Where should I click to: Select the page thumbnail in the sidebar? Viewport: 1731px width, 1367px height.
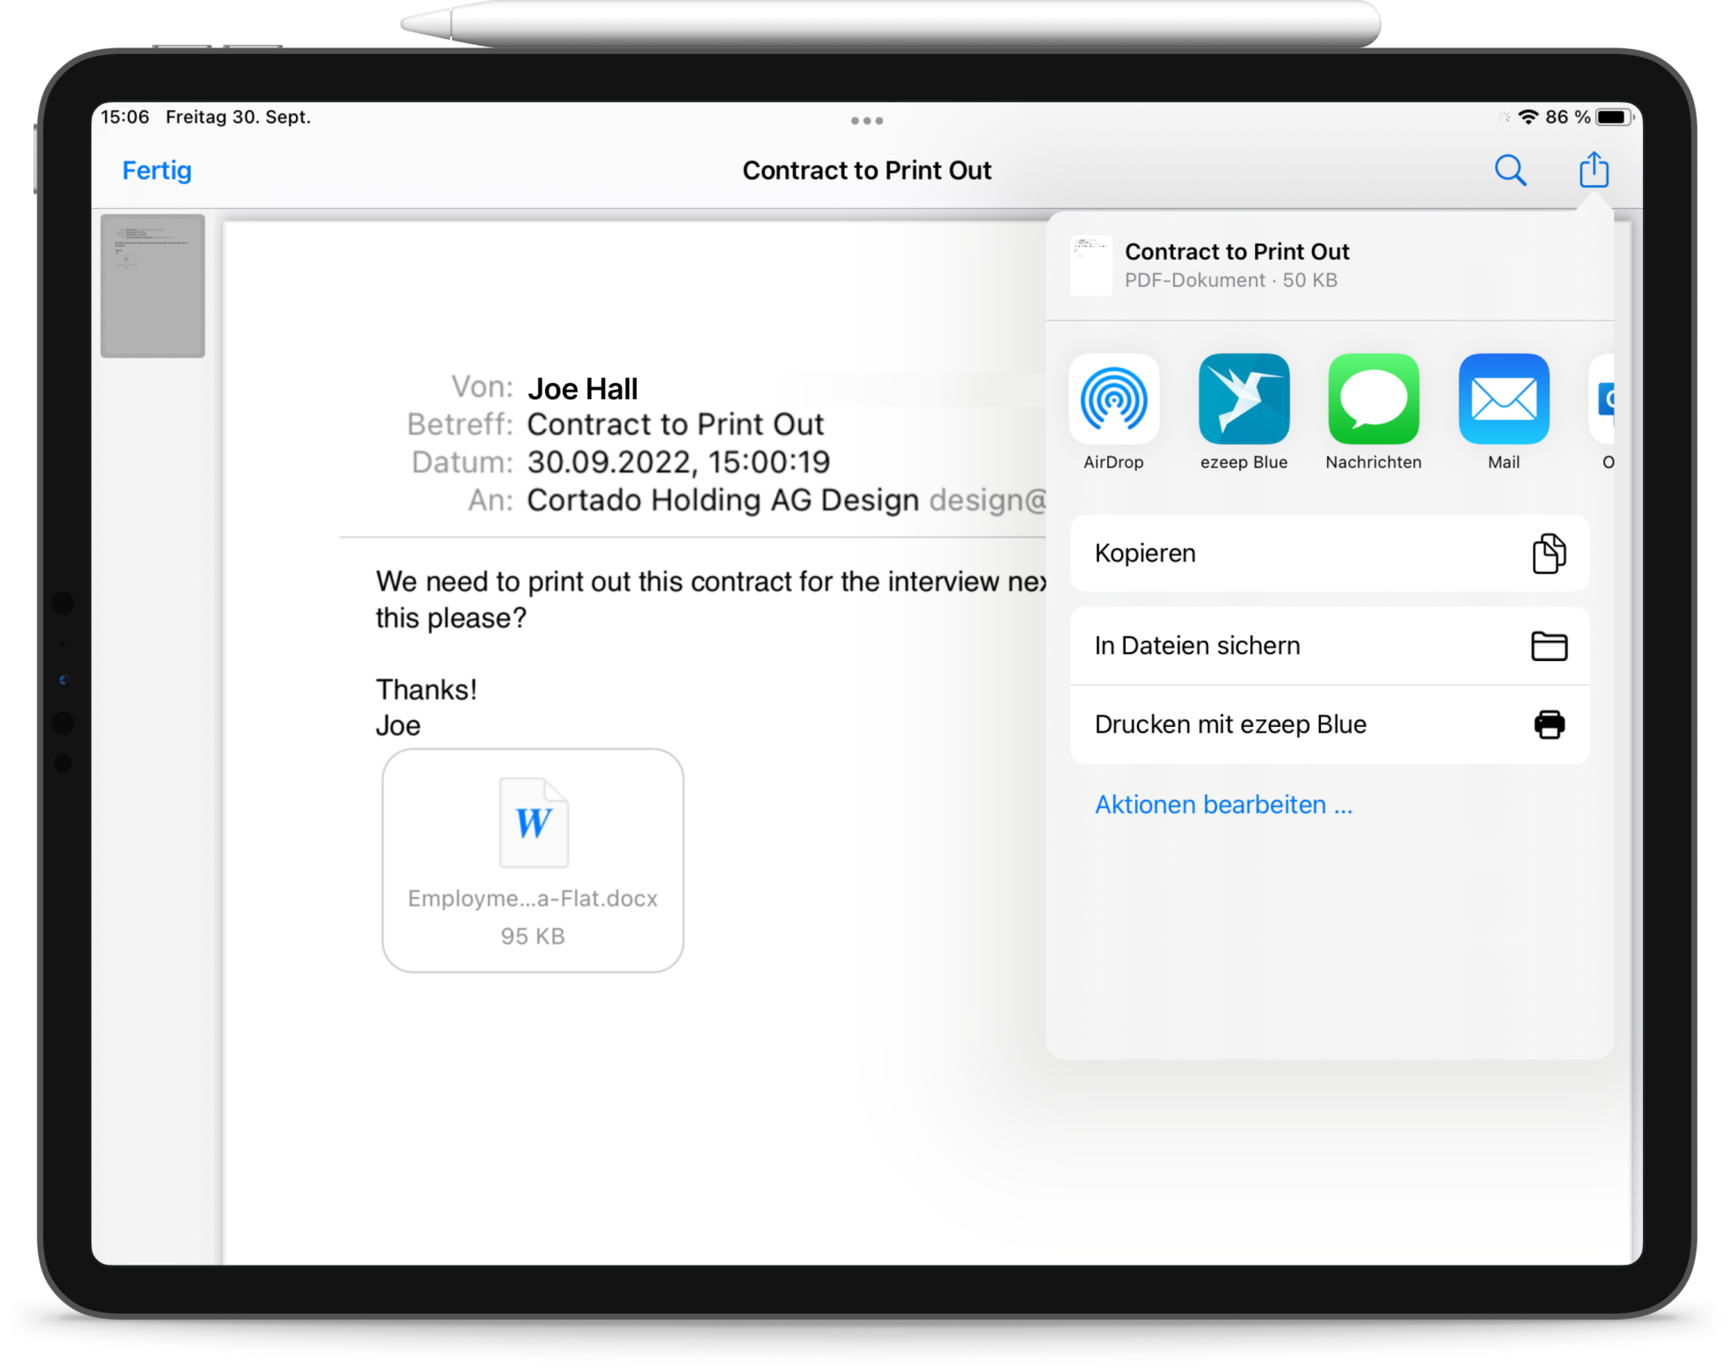tap(152, 286)
